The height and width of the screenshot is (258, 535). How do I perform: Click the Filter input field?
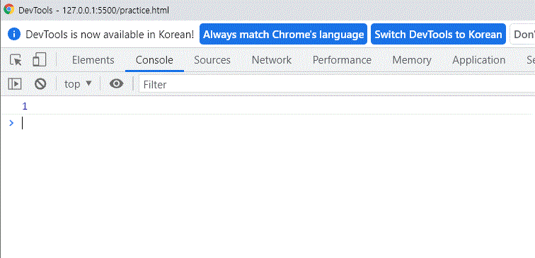337,84
